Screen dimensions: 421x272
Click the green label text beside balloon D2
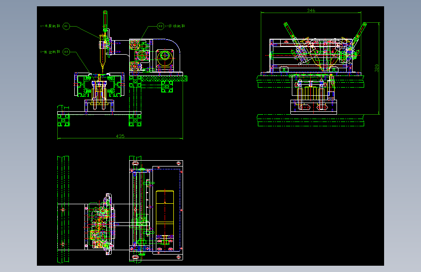pos(175,26)
